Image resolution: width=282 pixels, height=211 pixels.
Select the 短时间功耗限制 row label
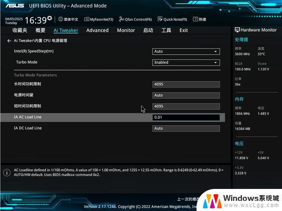coord(27,106)
